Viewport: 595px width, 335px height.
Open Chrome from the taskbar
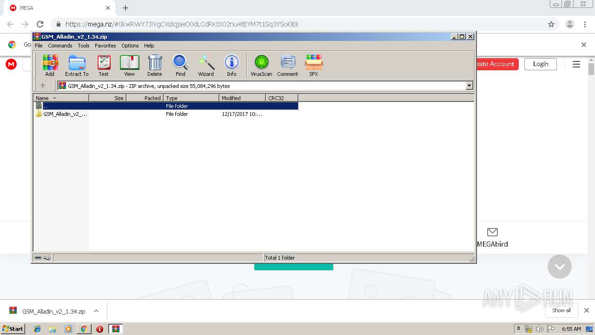(x=84, y=329)
